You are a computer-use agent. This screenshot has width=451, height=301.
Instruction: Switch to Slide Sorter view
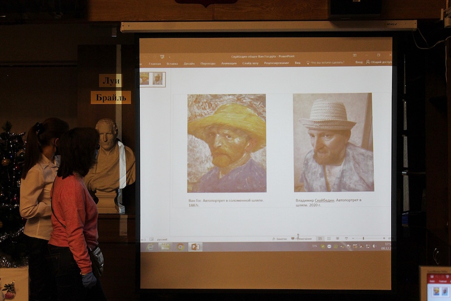[329, 238]
